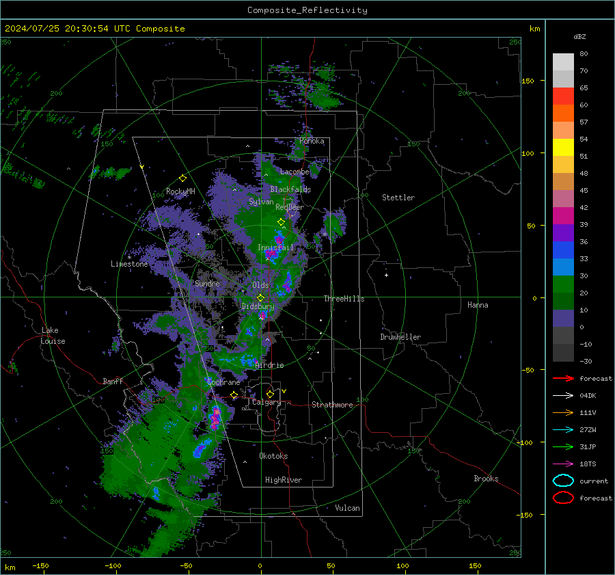This screenshot has width=615, height=575.
Task: Click the asterisk marker above Limestone
Action: 129,258
